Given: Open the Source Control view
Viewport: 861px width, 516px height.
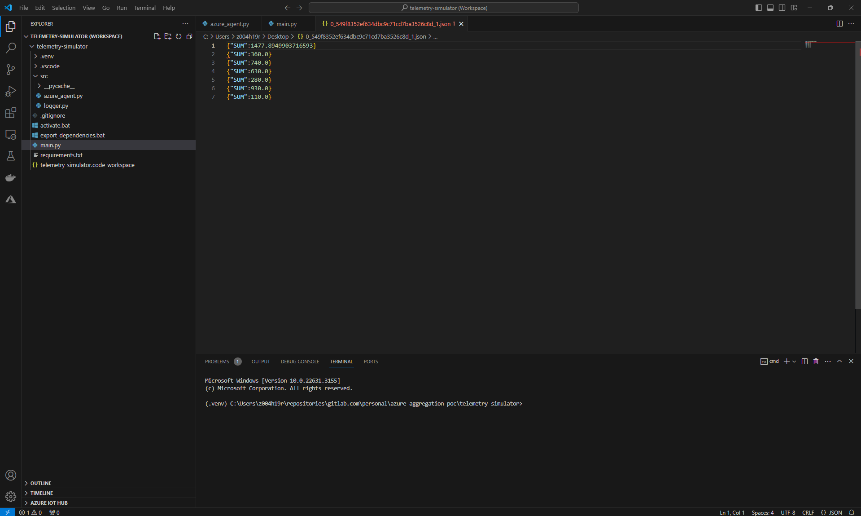Looking at the screenshot, I should 10,70.
